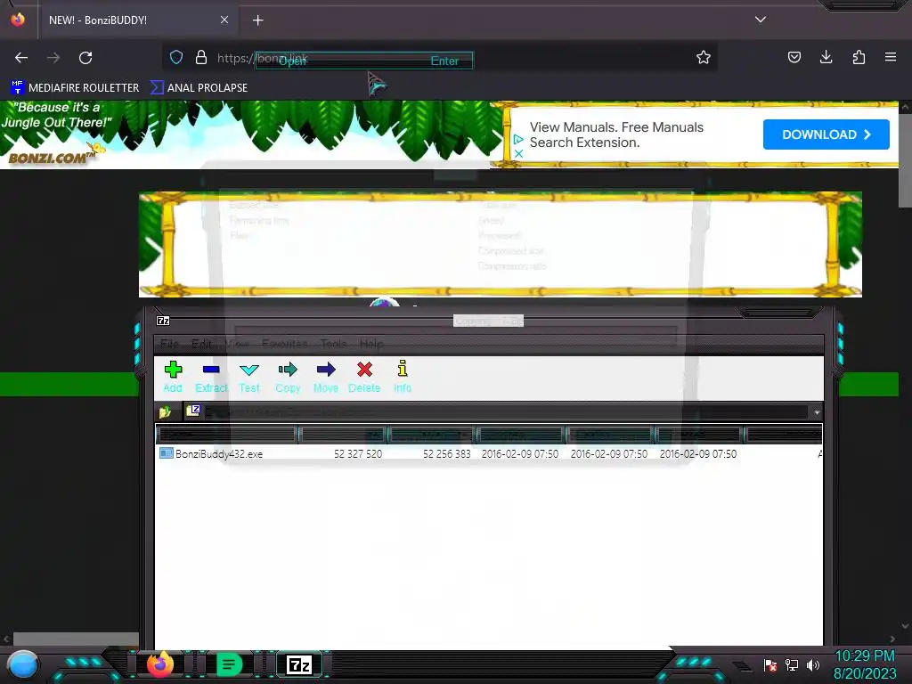Image resolution: width=912 pixels, height=684 pixels.
Task: Click the green notes app taskbar icon
Action: (229, 664)
